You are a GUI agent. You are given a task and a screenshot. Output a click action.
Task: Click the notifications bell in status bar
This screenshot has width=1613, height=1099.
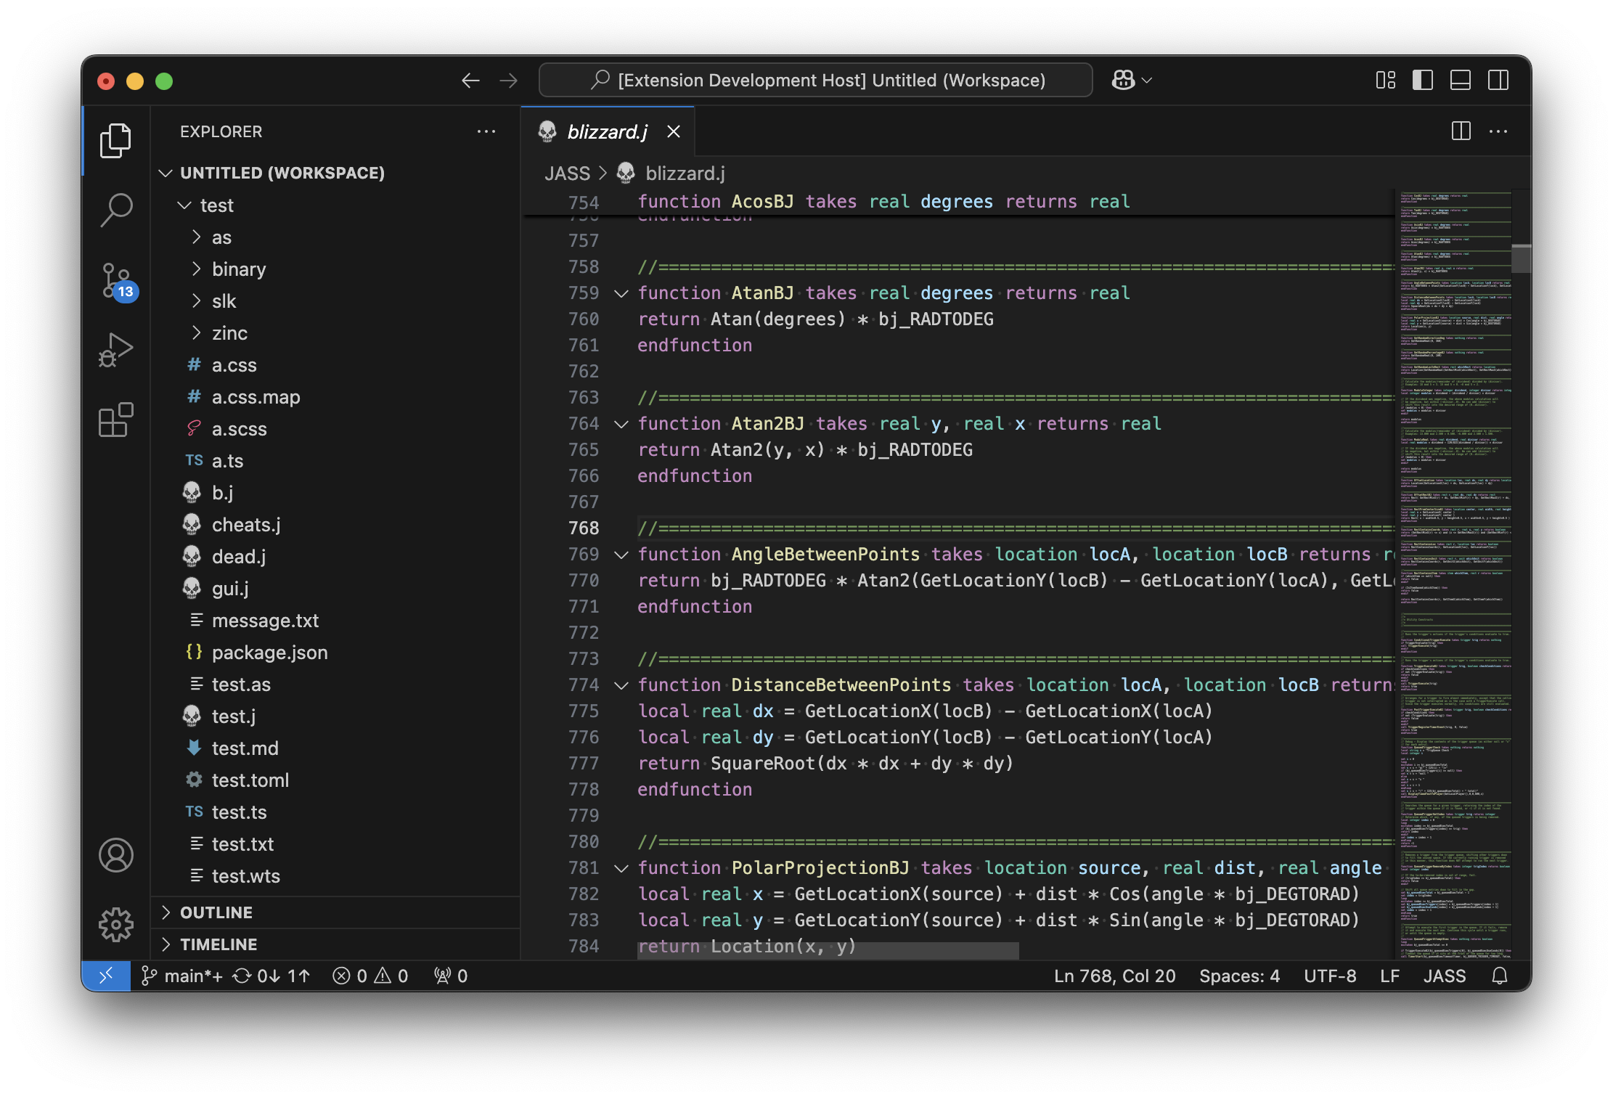[1500, 976]
